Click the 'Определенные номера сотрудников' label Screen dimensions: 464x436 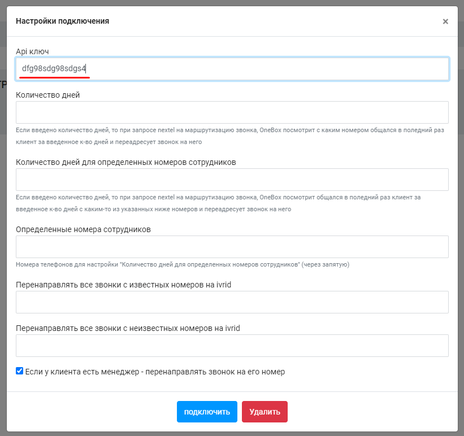[84, 229]
